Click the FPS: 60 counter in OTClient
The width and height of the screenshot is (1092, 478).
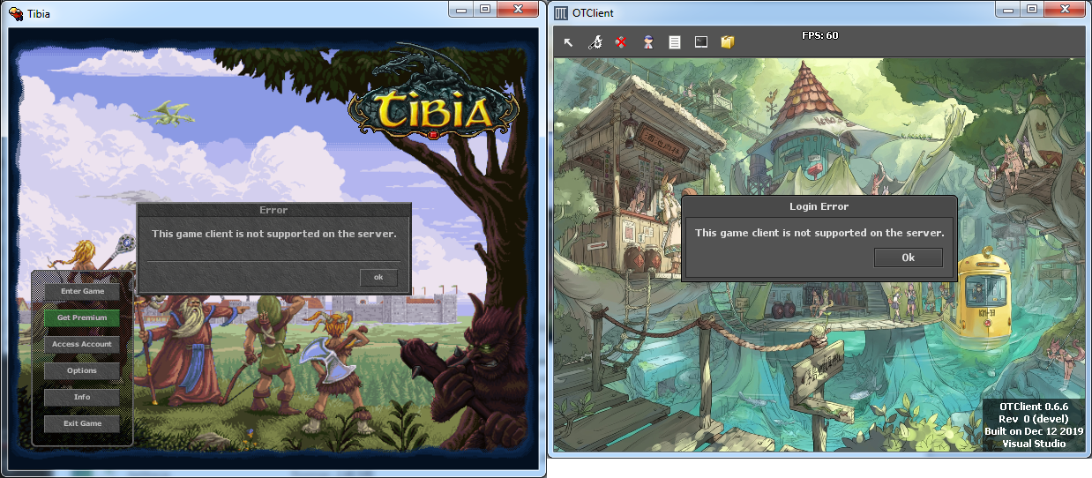[x=819, y=35]
